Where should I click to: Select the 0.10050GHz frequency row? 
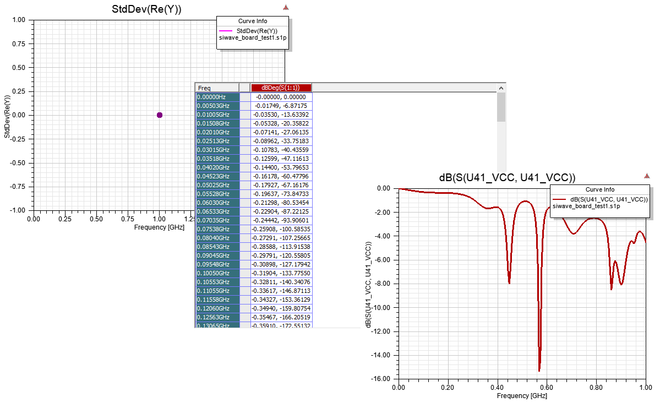[x=217, y=273]
